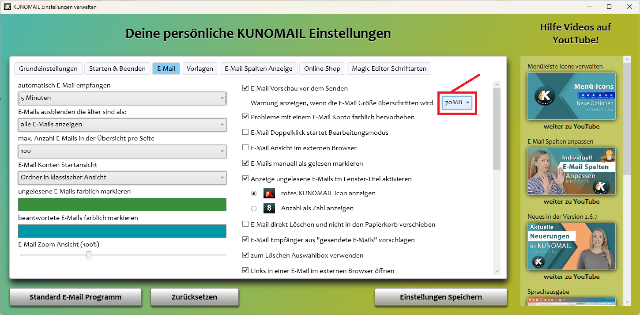Click Standard E-Mail Programm button
This screenshot has width=640, height=315.
tap(75, 297)
